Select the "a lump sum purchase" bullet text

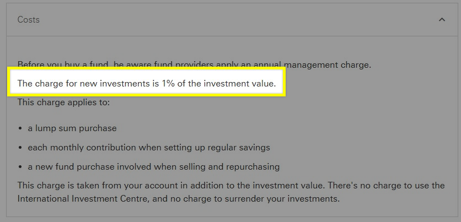72,128
